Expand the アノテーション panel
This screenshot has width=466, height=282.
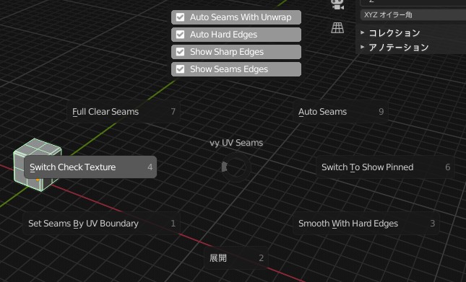click(x=394, y=47)
